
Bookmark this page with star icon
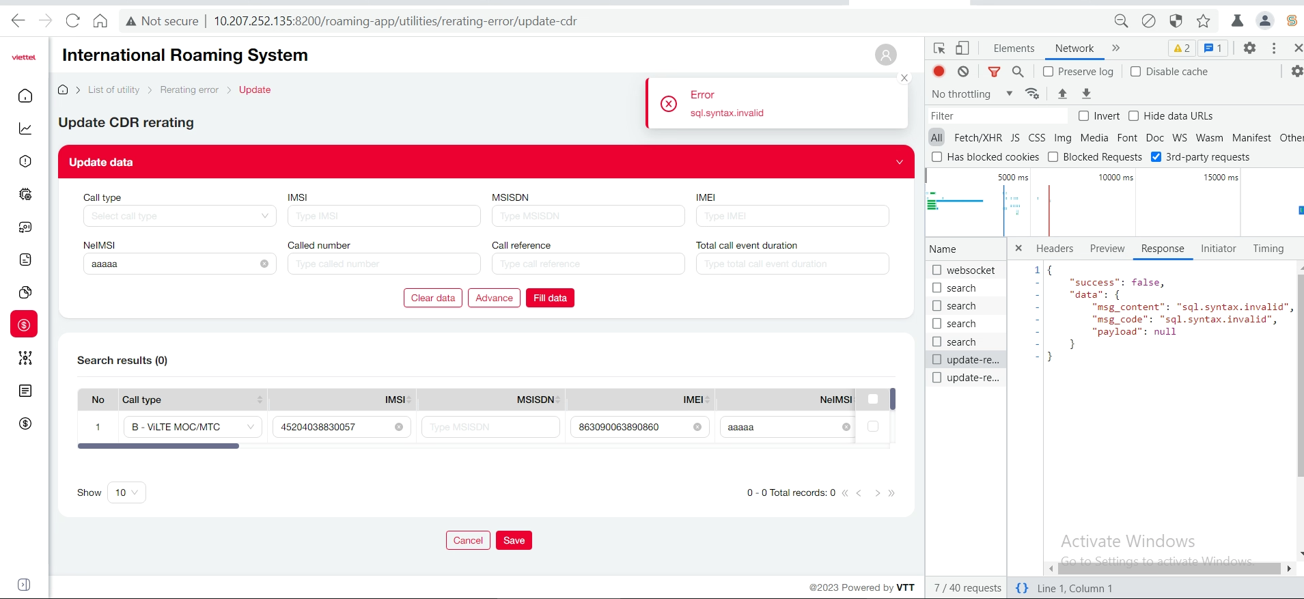pyautogui.click(x=1204, y=21)
